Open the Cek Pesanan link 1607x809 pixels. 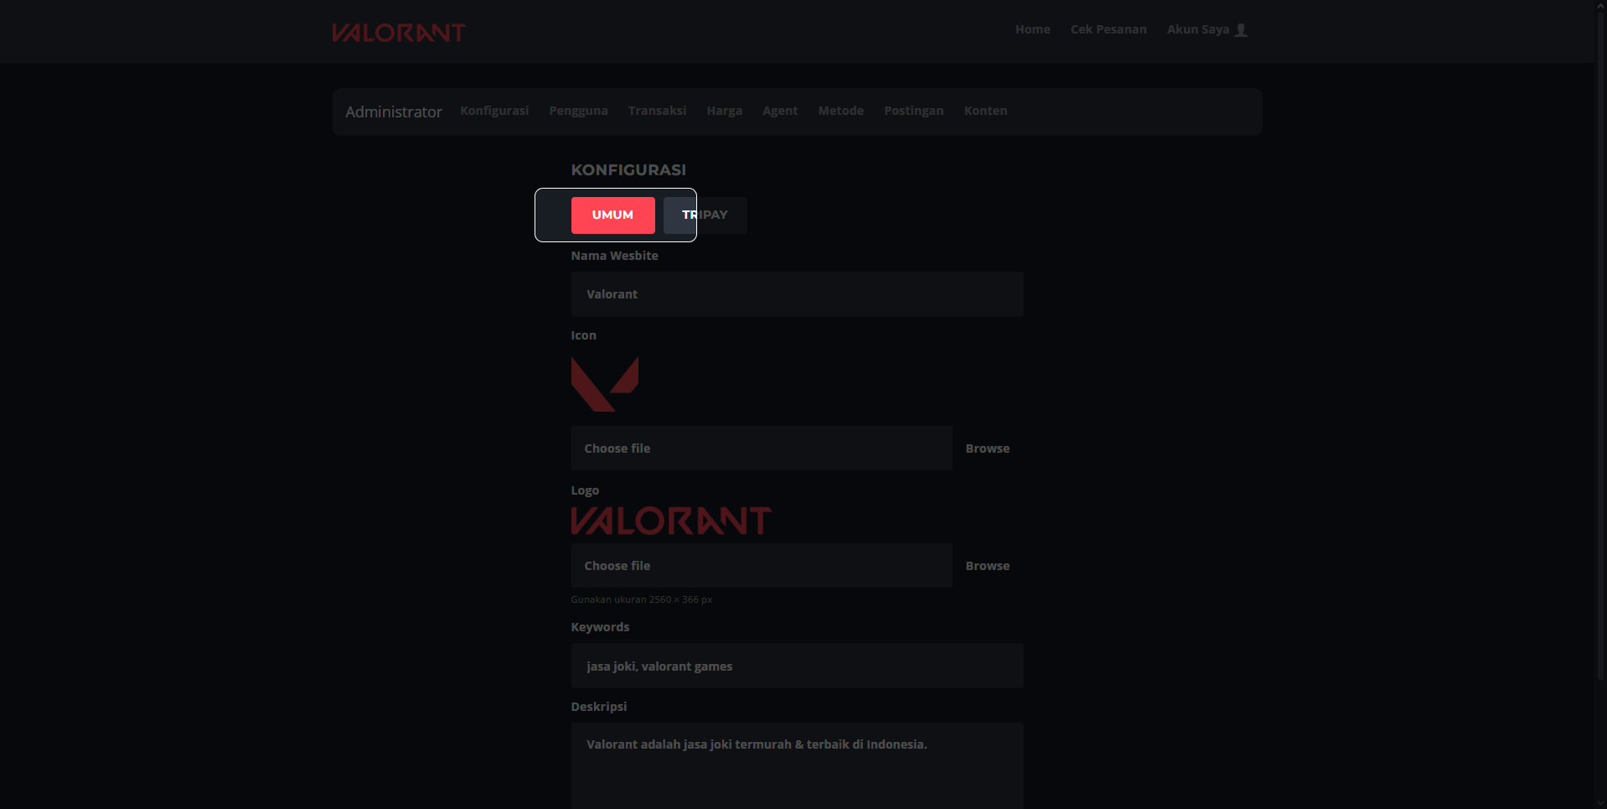point(1108,29)
